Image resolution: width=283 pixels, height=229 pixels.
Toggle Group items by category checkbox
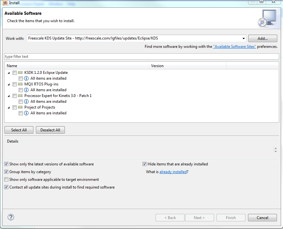6,172
